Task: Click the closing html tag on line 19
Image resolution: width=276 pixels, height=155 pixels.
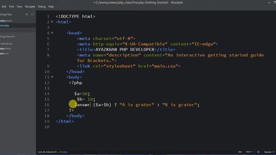Action: pos(65,121)
